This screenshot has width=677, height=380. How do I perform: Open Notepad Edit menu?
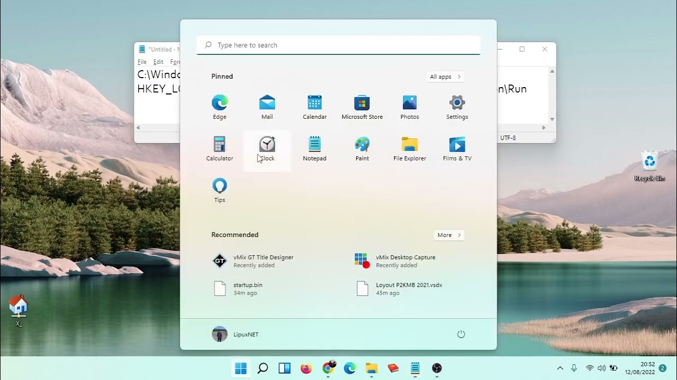pos(159,62)
